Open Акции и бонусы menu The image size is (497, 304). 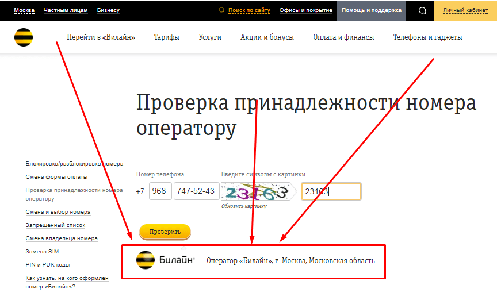(x=267, y=37)
